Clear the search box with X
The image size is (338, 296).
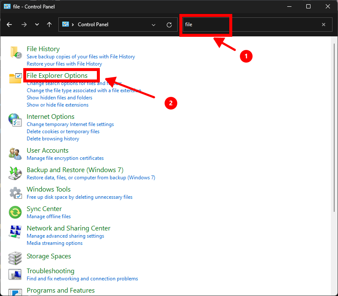point(324,25)
